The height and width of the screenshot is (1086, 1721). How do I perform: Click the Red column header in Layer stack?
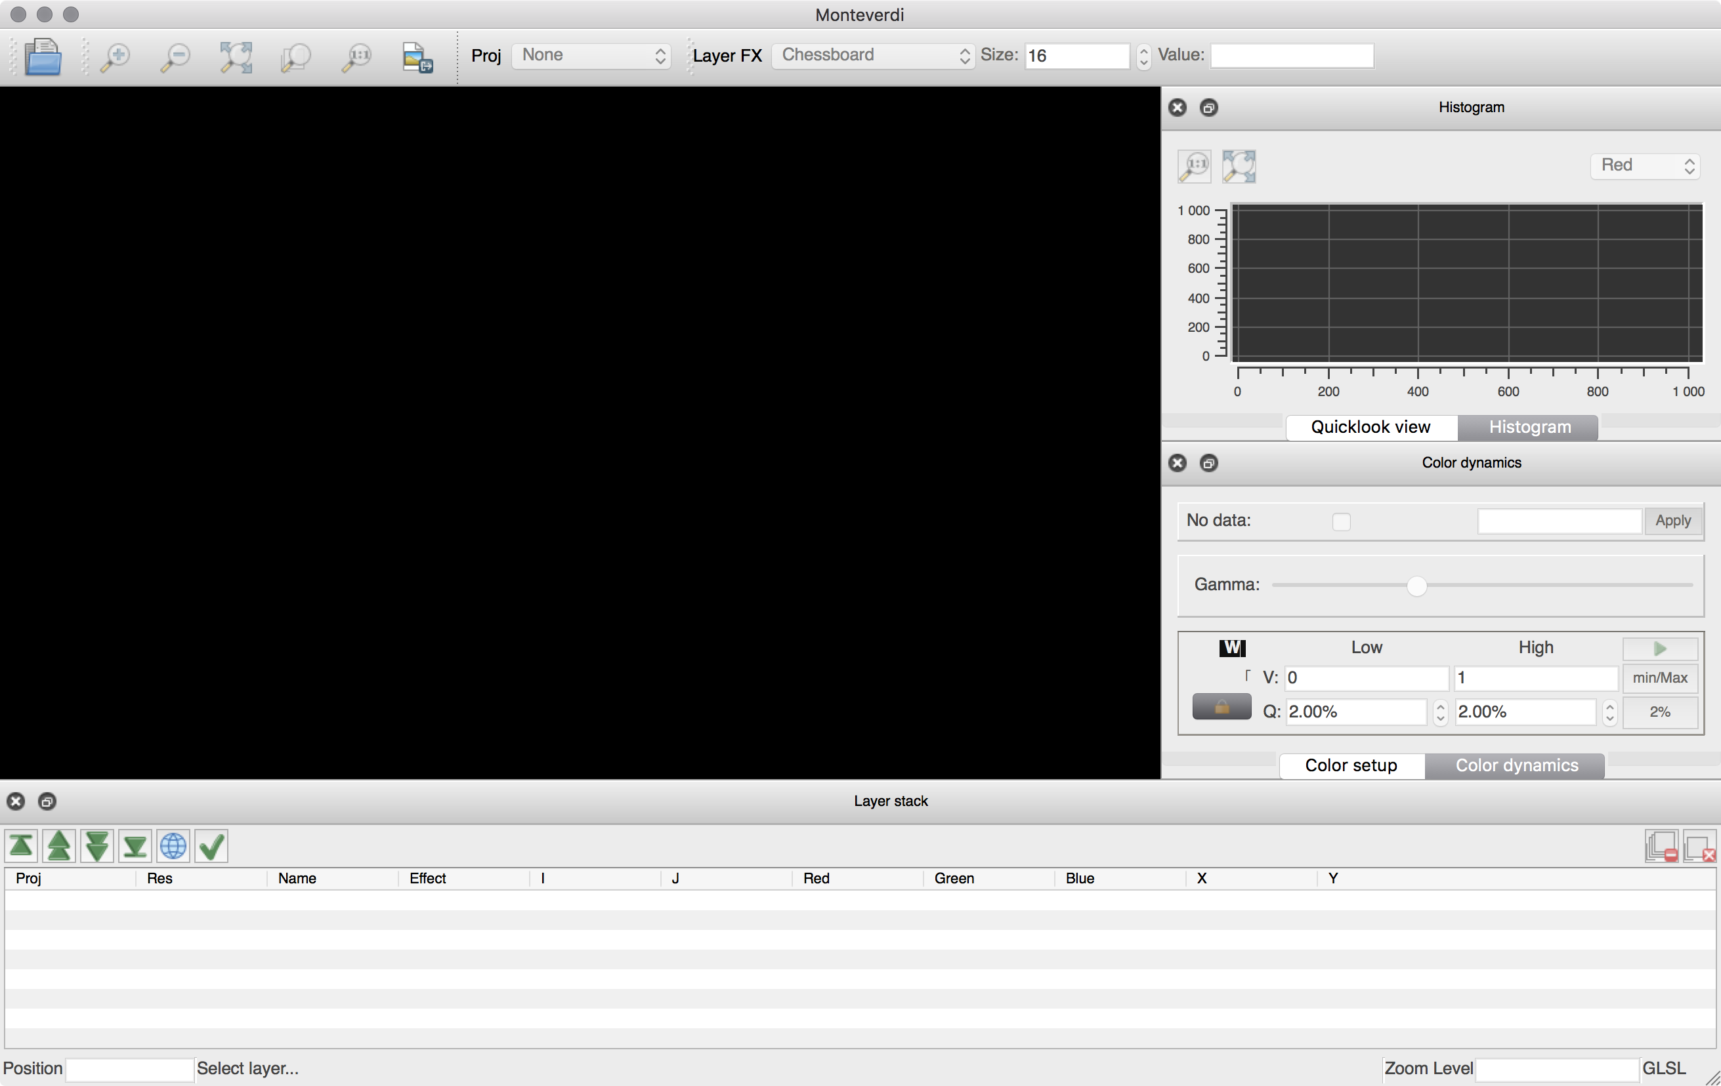pyautogui.click(x=858, y=879)
